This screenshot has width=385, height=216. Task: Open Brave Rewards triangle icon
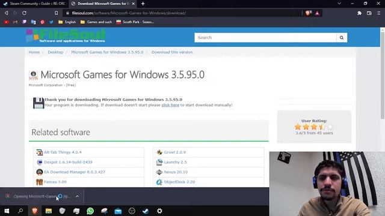(317, 13)
